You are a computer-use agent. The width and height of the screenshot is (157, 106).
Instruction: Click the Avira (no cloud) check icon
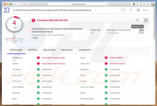[x=106, y=87]
